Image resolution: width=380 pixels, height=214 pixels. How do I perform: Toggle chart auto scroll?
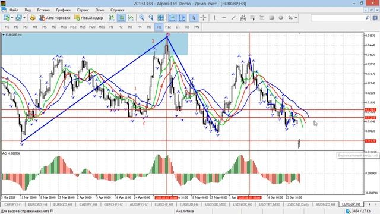click(172, 18)
